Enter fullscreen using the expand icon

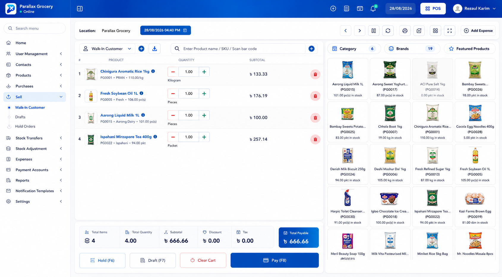(449, 31)
